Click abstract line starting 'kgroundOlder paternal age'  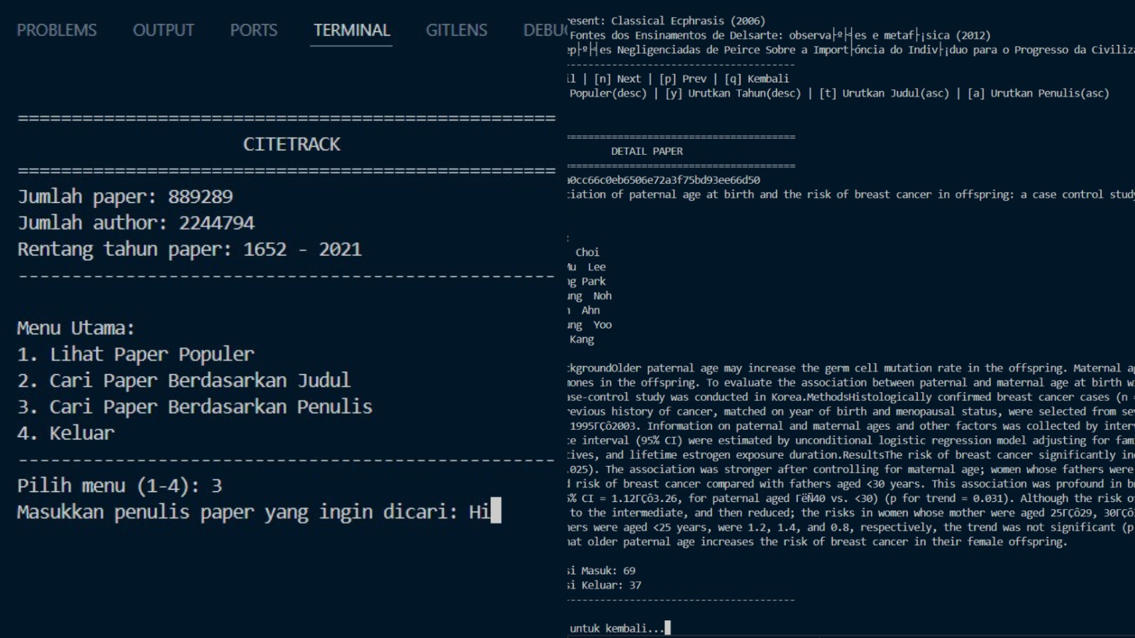pyautogui.click(x=851, y=368)
